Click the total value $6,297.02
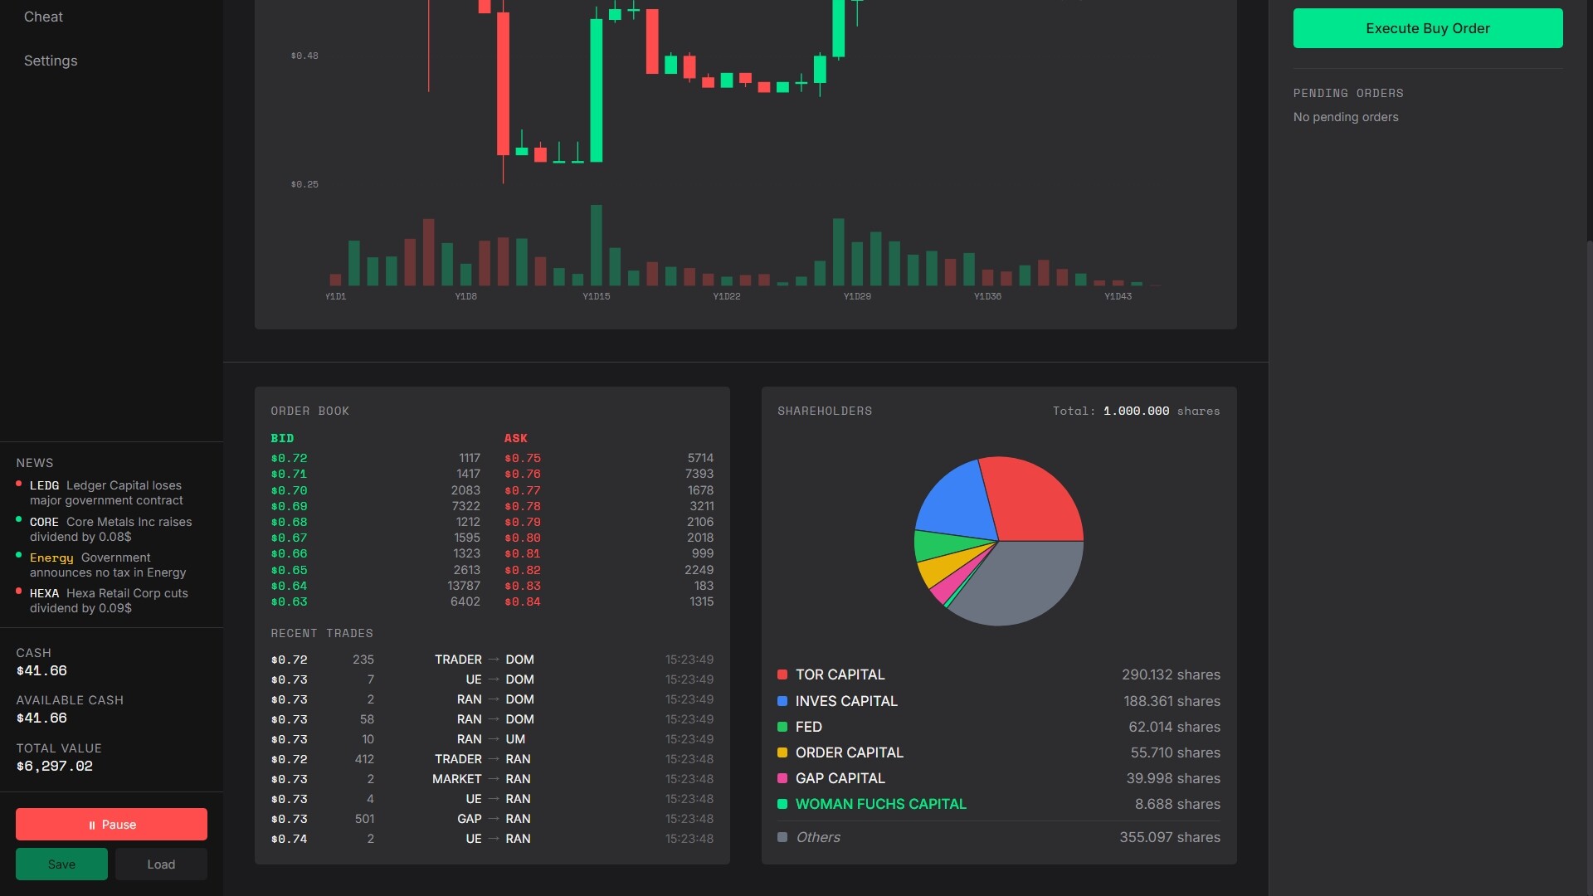 tap(55, 767)
